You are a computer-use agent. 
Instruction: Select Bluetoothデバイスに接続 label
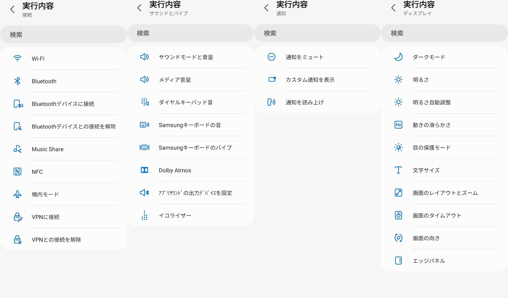tap(63, 104)
